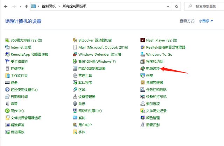Go up one level with up arrow

[x=27, y=6]
